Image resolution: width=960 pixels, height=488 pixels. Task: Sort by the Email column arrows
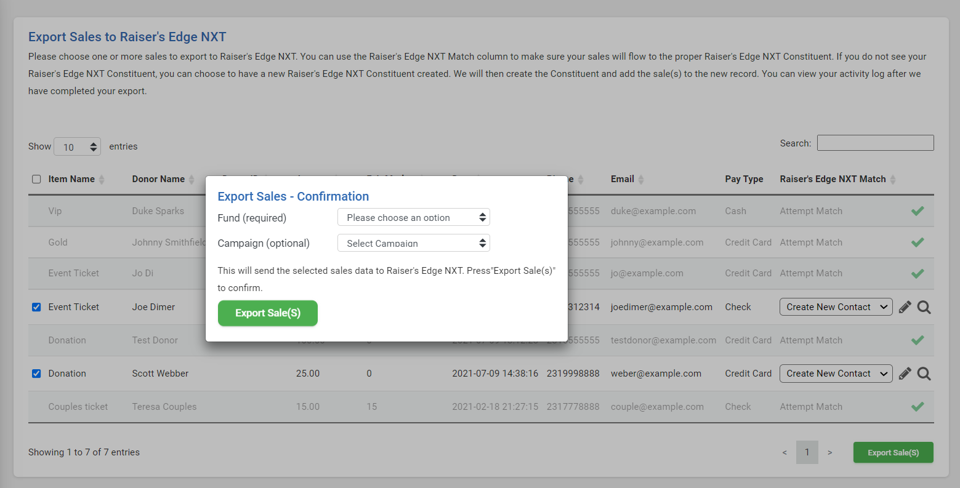[x=641, y=180]
